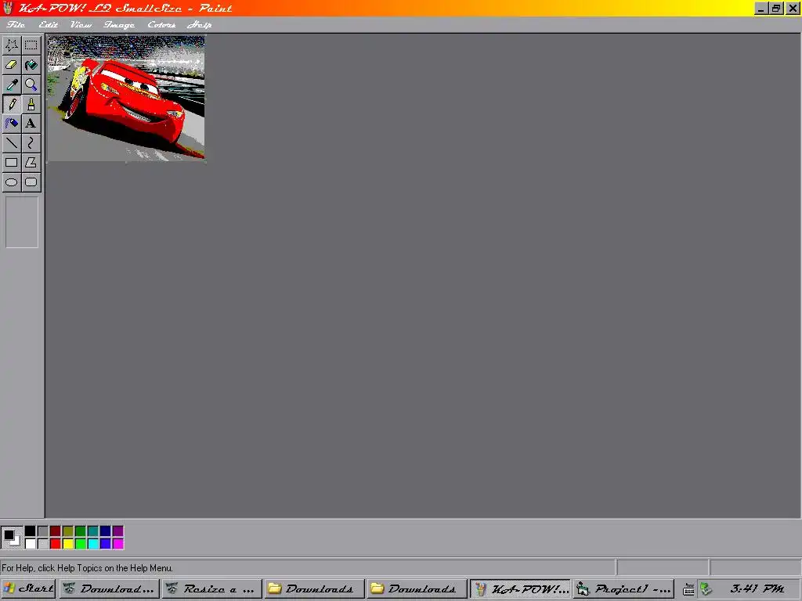Pick the bright green palette color

(x=81, y=544)
